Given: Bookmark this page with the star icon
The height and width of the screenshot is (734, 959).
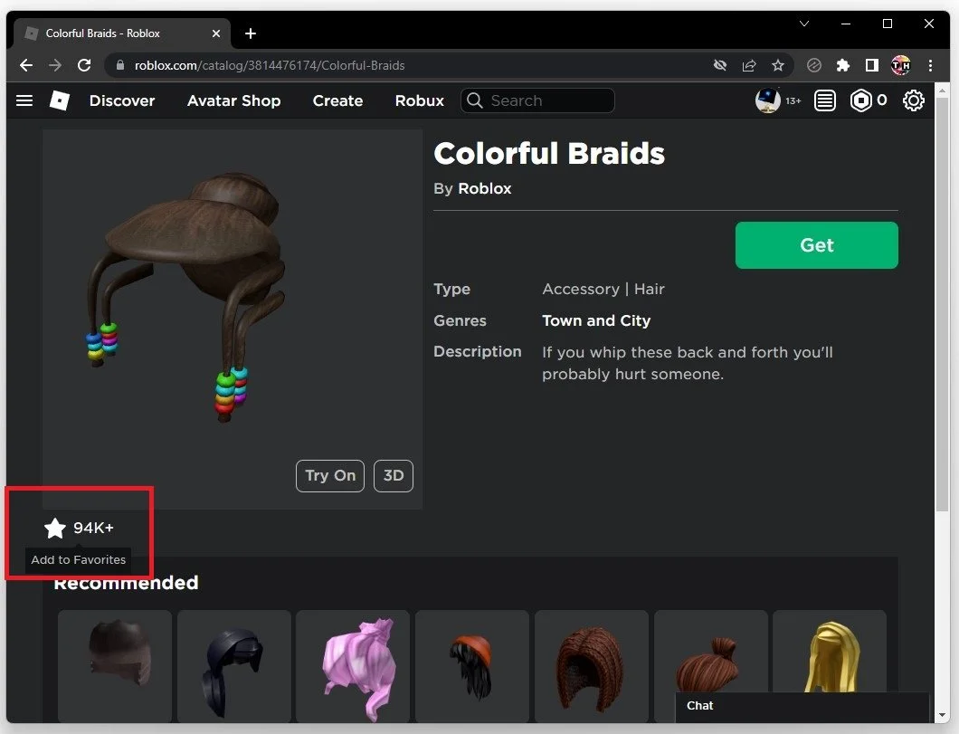Looking at the screenshot, I should (x=777, y=65).
